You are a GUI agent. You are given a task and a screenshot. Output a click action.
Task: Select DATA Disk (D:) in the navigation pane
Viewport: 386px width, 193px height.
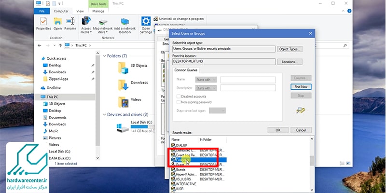(x=59, y=158)
